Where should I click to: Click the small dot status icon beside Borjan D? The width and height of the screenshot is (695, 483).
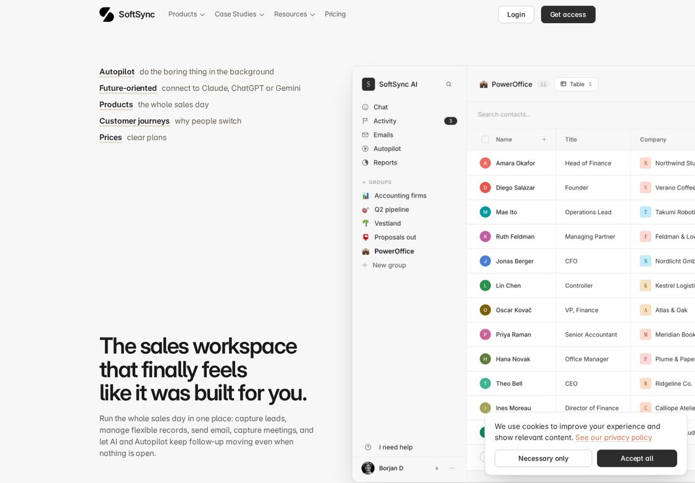pyautogui.click(x=437, y=468)
